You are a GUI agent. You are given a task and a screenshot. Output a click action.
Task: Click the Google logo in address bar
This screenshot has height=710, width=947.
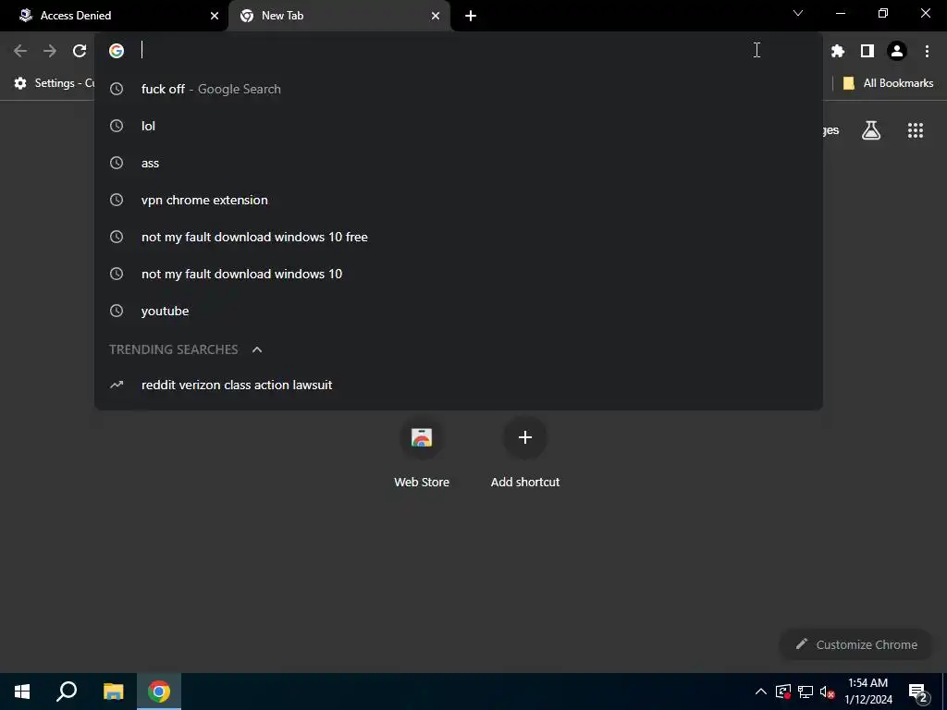[x=117, y=51]
